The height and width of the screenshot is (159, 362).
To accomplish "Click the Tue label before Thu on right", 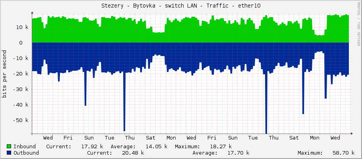I will click(253, 138).
